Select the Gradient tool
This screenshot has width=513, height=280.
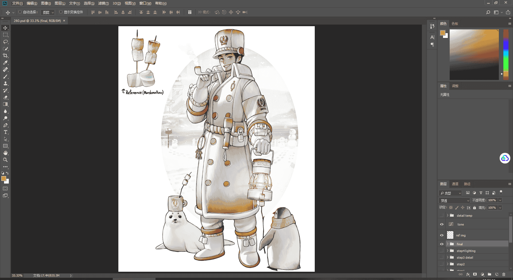[x=5, y=104]
